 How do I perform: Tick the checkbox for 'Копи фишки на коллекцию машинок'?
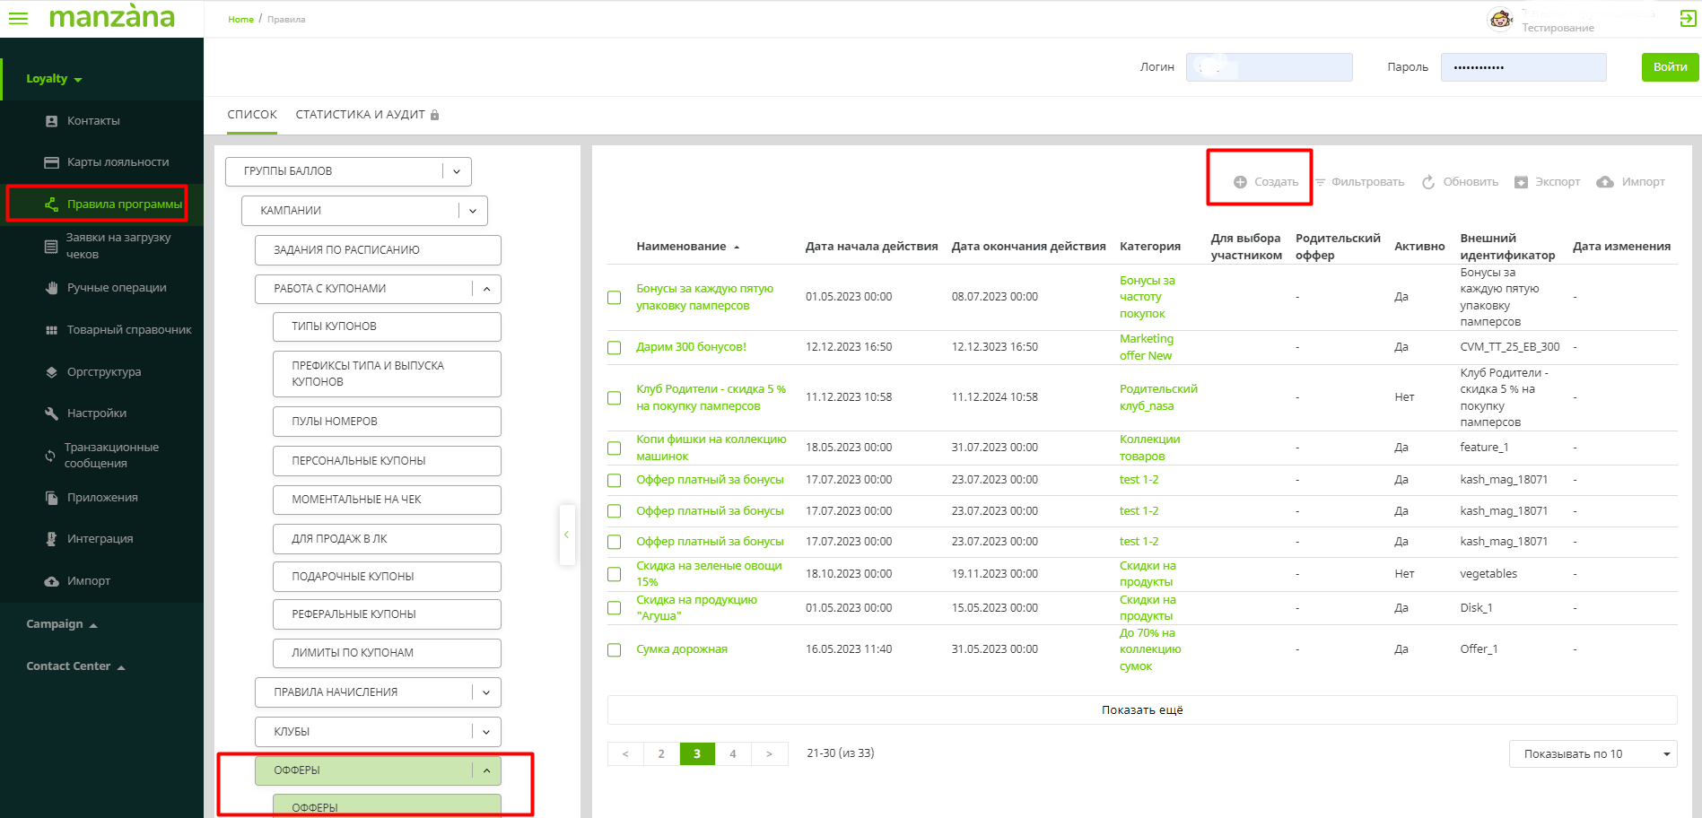pyautogui.click(x=615, y=448)
